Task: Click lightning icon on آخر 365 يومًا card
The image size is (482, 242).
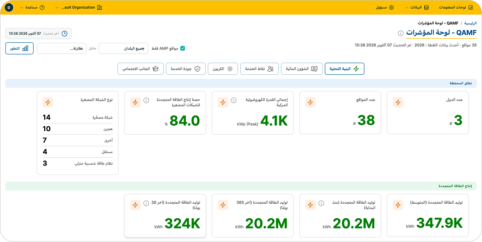Action: click(223, 205)
